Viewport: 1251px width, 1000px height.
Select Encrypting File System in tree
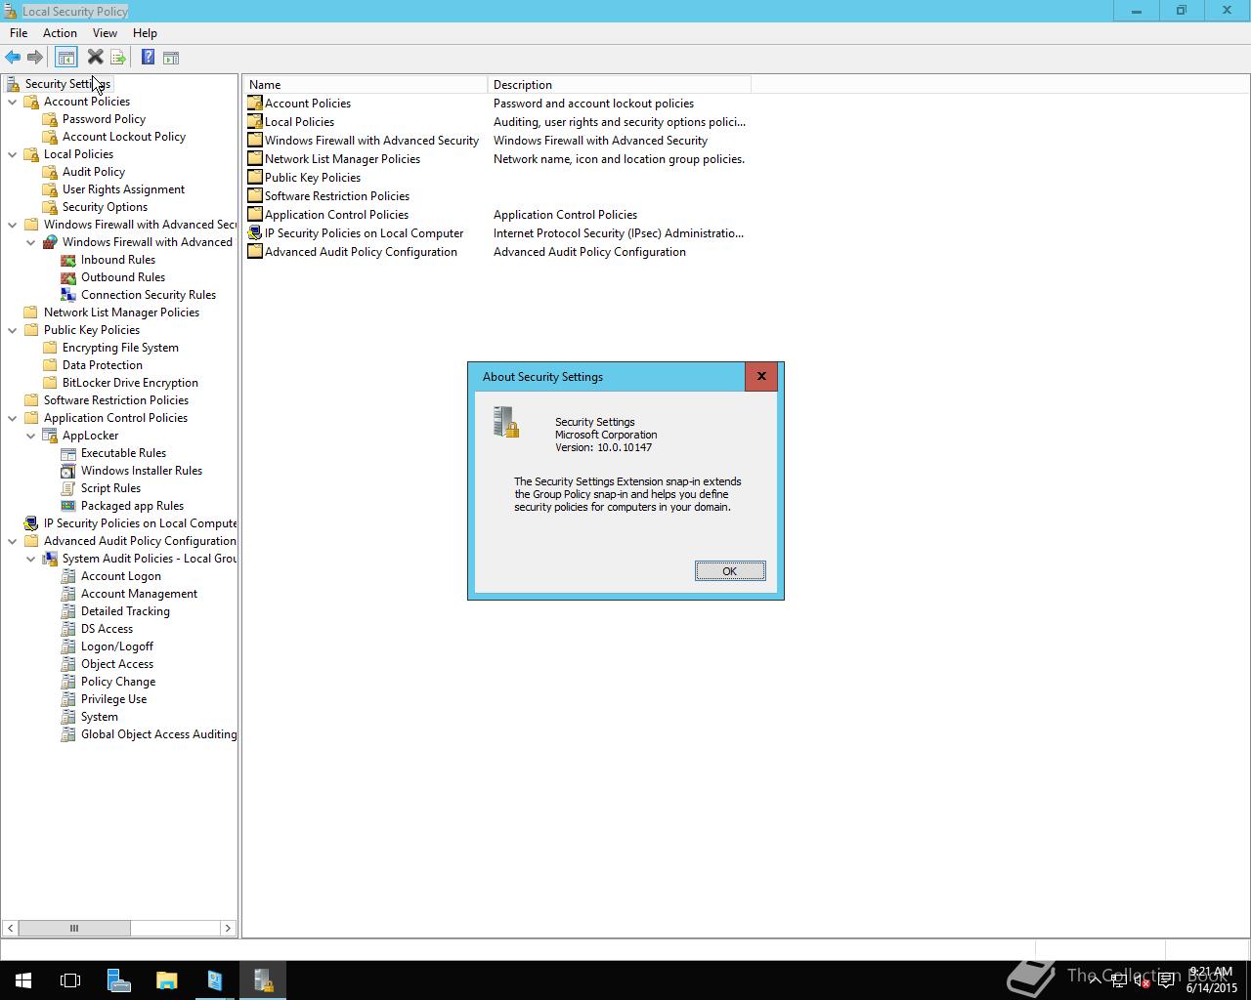pyautogui.click(x=120, y=348)
